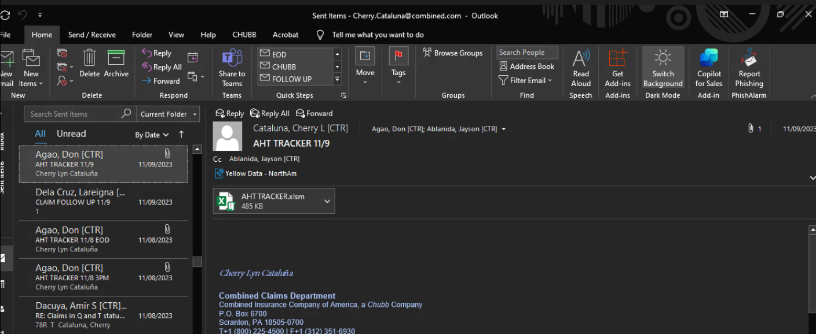Image resolution: width=816 pixels, height=334 pixels.
Task: Open the CHUBB ribbon tab
Action: [x=244, y=35]
